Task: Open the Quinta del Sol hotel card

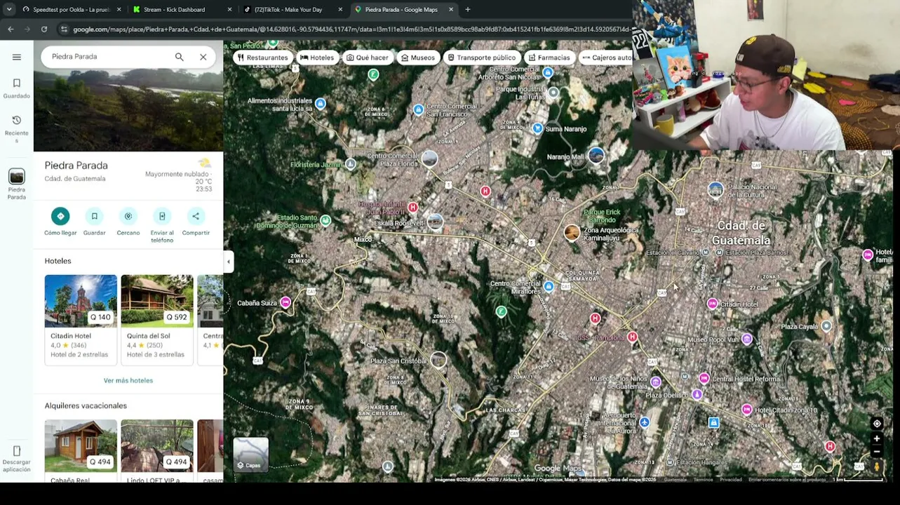Action: coord(157,320)
